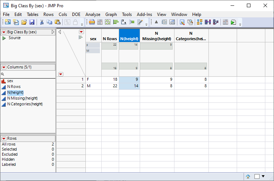The image size is (274, 181).
Task: Open the Columns (5/1) red triangle menu
Action: tap(4, 67)
